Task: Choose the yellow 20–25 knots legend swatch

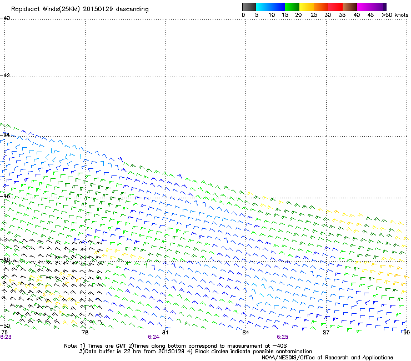Action: 307,7
